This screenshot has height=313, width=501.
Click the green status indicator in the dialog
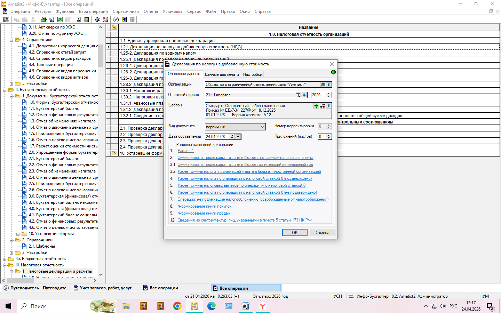333,72
